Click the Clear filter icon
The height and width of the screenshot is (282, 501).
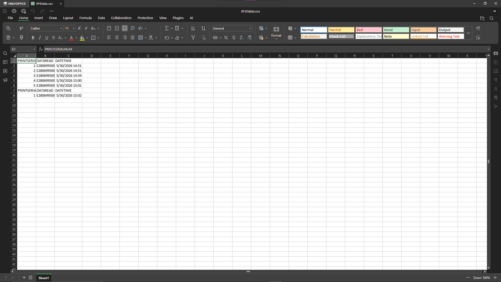tap(204, 38)
